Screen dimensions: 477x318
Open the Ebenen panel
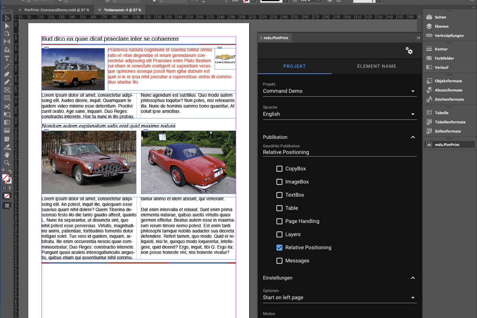pyautogui.click(x=441, y=26)
